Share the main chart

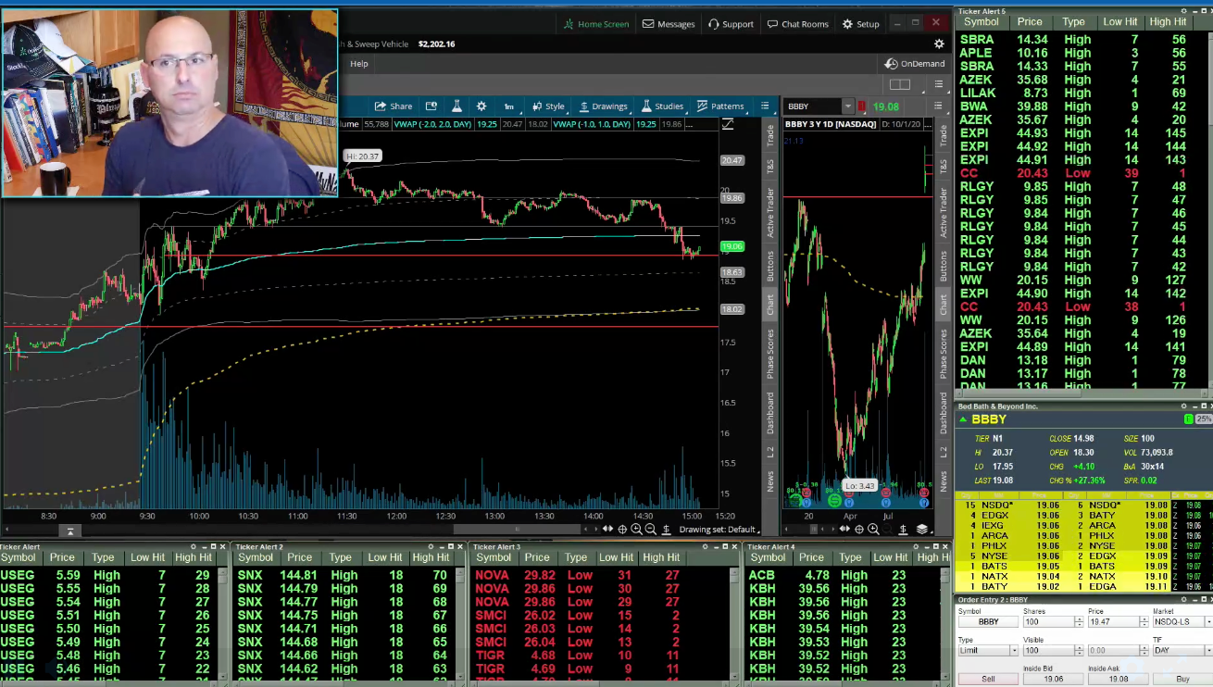coord(394,106)
